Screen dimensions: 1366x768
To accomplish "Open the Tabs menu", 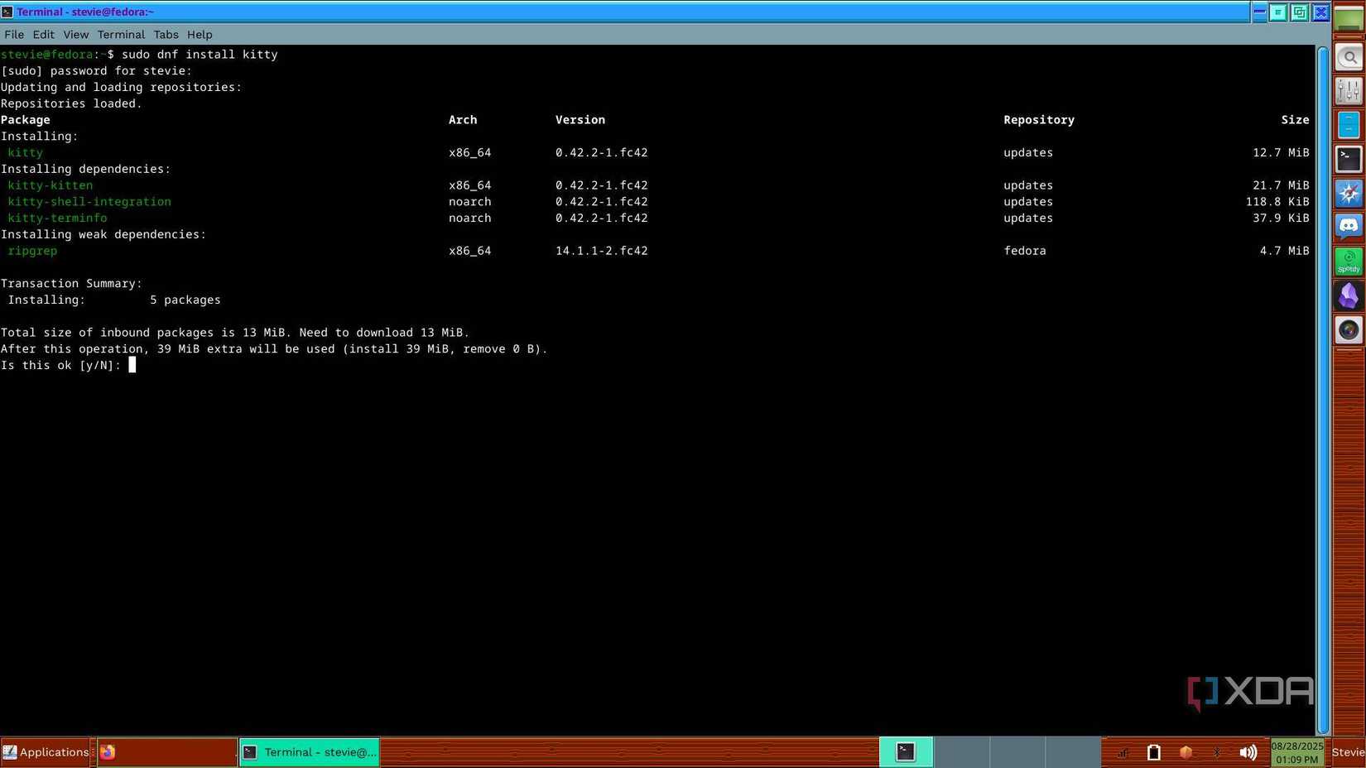I will click(166, 34).
